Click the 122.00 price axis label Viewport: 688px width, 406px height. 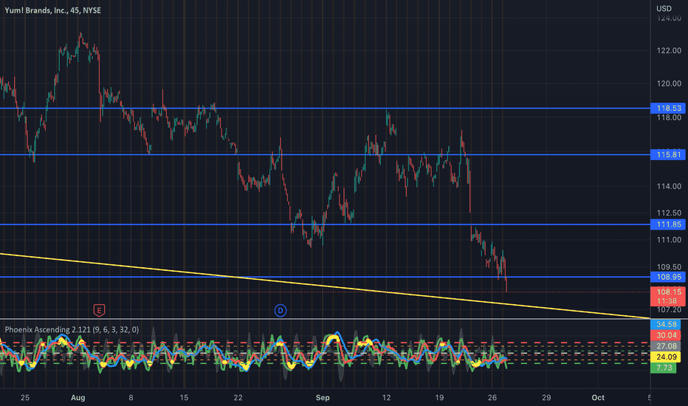[669, 50]
